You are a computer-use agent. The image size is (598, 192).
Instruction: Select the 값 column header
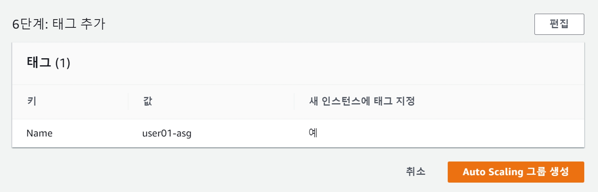(x=148, y=101)
